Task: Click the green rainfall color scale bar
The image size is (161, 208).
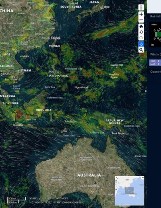Action: pos(158,34)
